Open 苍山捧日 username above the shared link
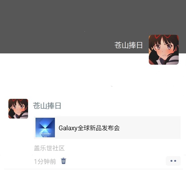 click(x=47, y=106)
